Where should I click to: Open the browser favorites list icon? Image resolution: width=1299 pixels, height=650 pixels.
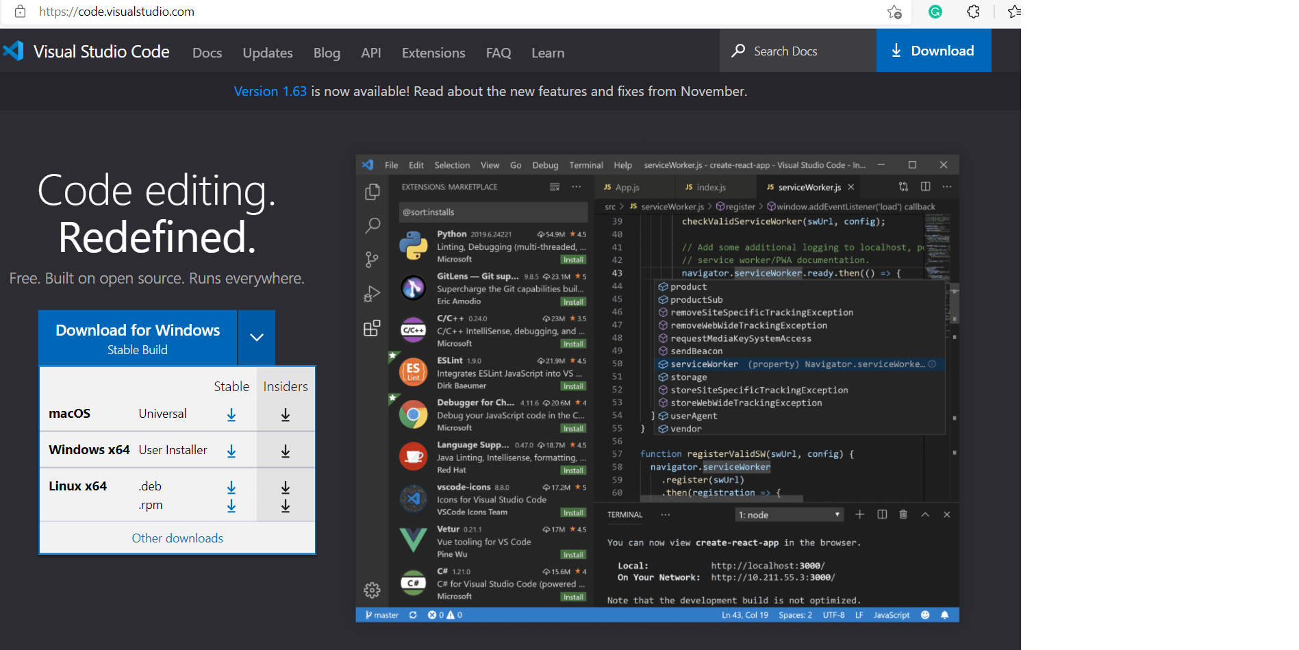(x=1014, y=12)
